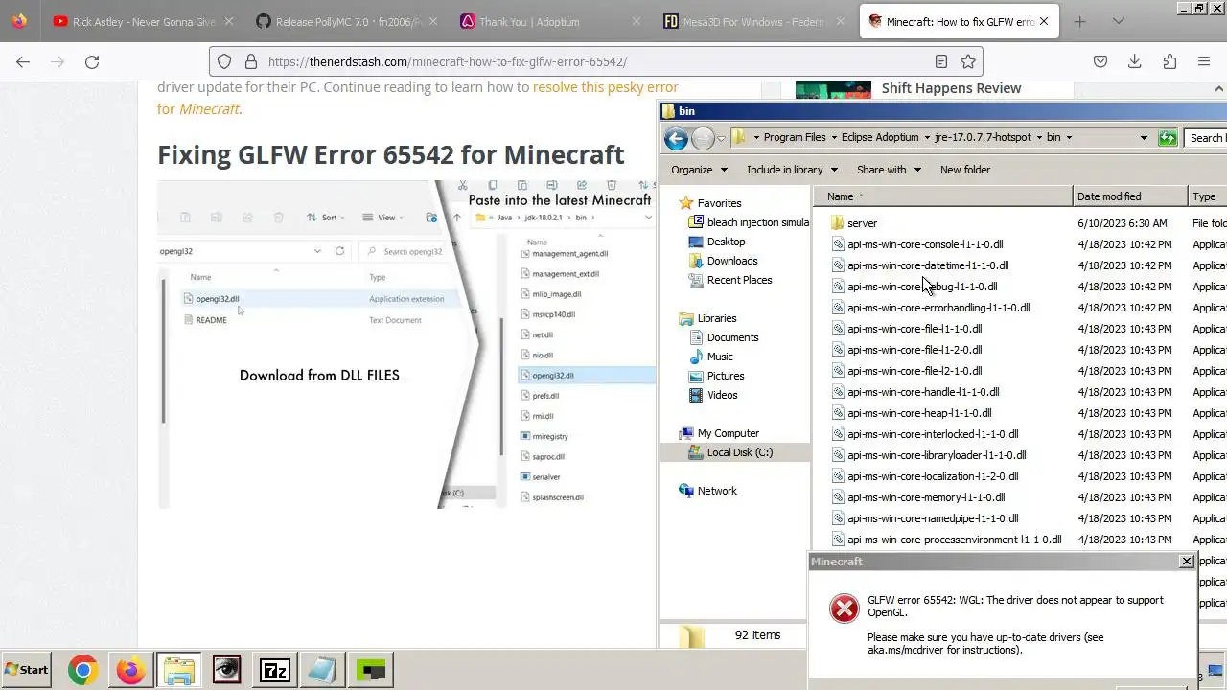Image resolution: width=1227 pixels, height=690 pixels.
Task: Go back in Firefox browser
Action: (x=23, y=61)
